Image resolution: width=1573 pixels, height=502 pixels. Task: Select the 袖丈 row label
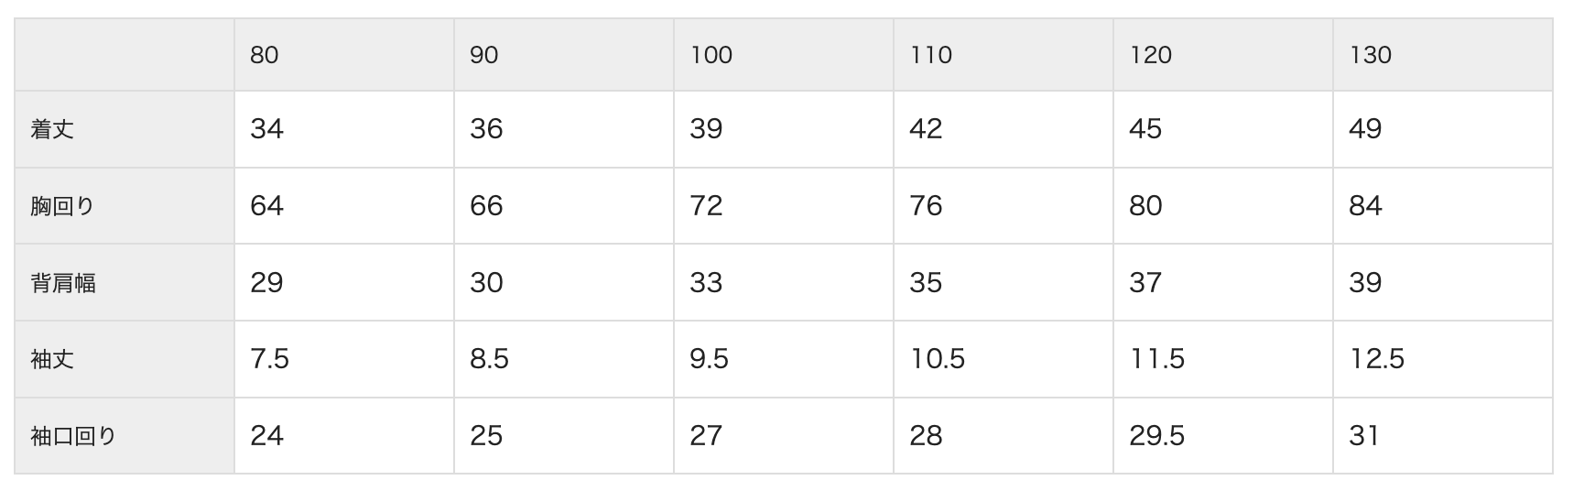[52, 359]
